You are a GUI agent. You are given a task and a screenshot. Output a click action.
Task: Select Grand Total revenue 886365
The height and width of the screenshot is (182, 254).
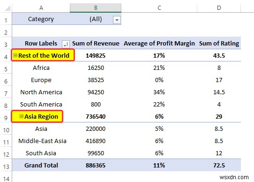[x=96, y=165]
